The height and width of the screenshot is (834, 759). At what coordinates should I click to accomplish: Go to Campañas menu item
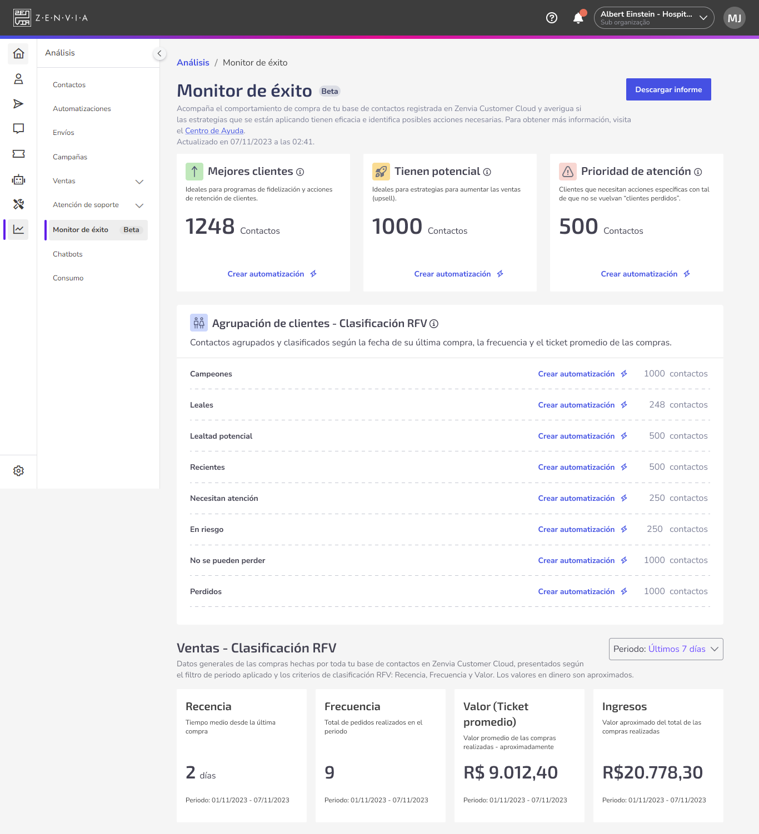(70, 157)
